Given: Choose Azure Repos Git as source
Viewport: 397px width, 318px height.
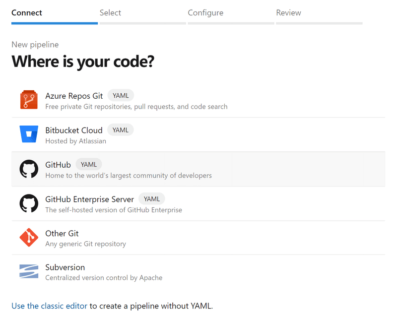Looking at the screenshot, I should [x=74, y=96].
